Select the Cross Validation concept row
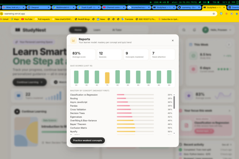Viewport: 239px width, 159px height. [x=121, y=109]
